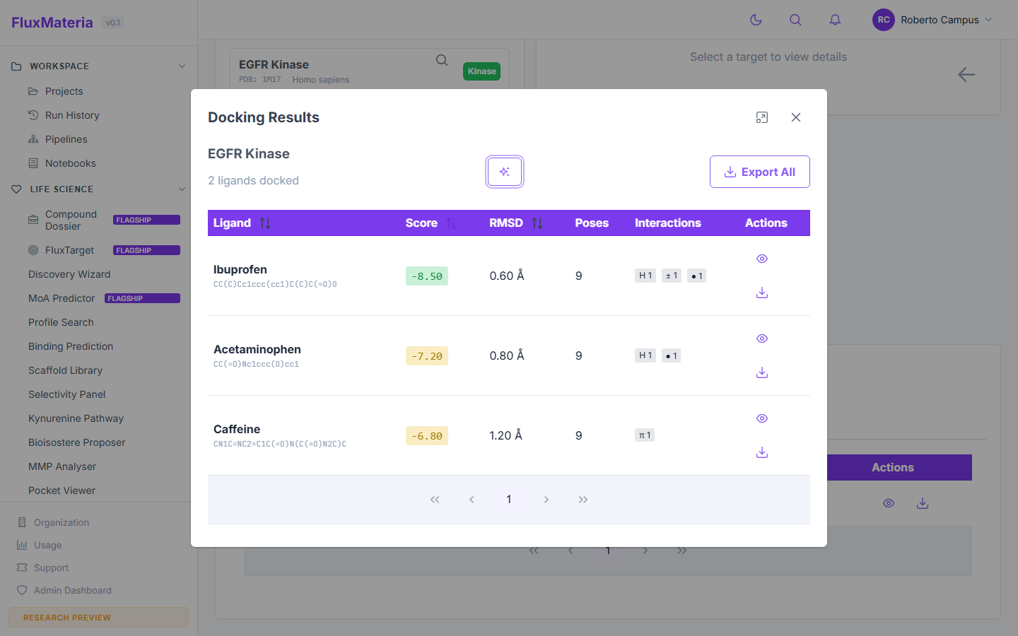Sort table by RMSD column
This screenshot has height=636, width=1018.
537,223
